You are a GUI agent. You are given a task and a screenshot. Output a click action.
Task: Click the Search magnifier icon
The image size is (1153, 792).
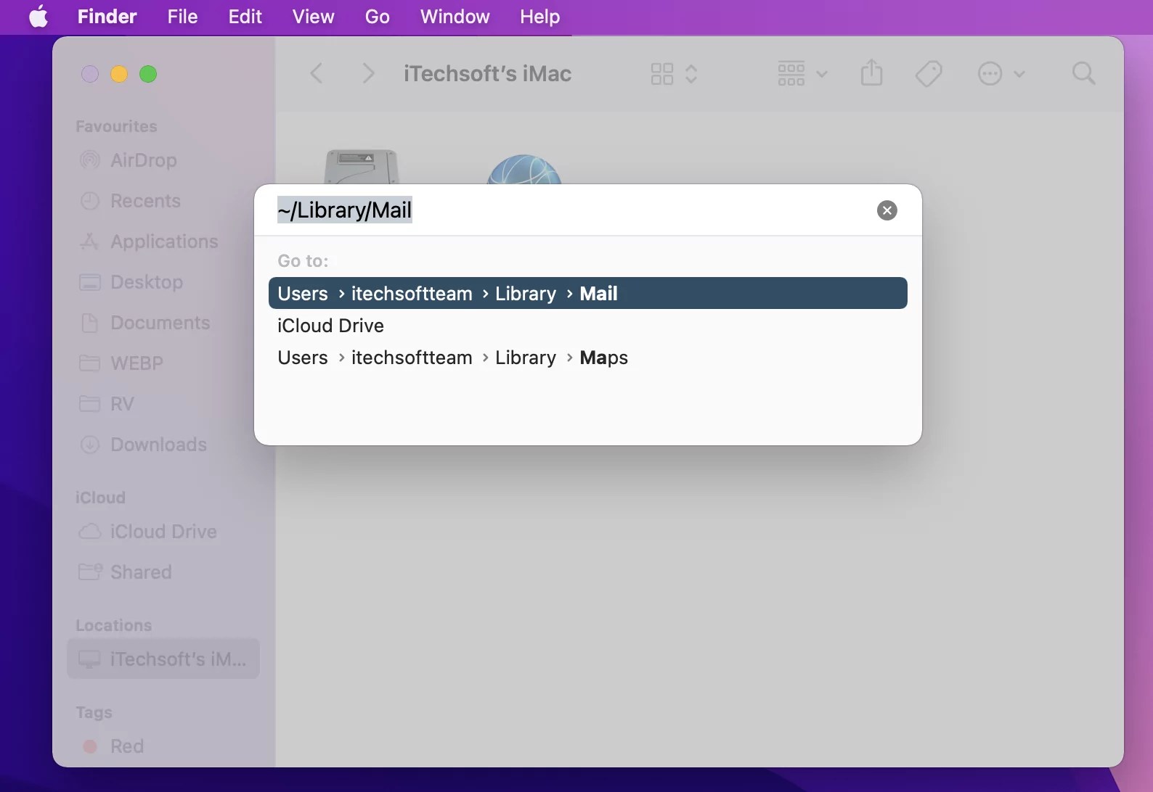pyautogui.click(x=1083, y=73)
